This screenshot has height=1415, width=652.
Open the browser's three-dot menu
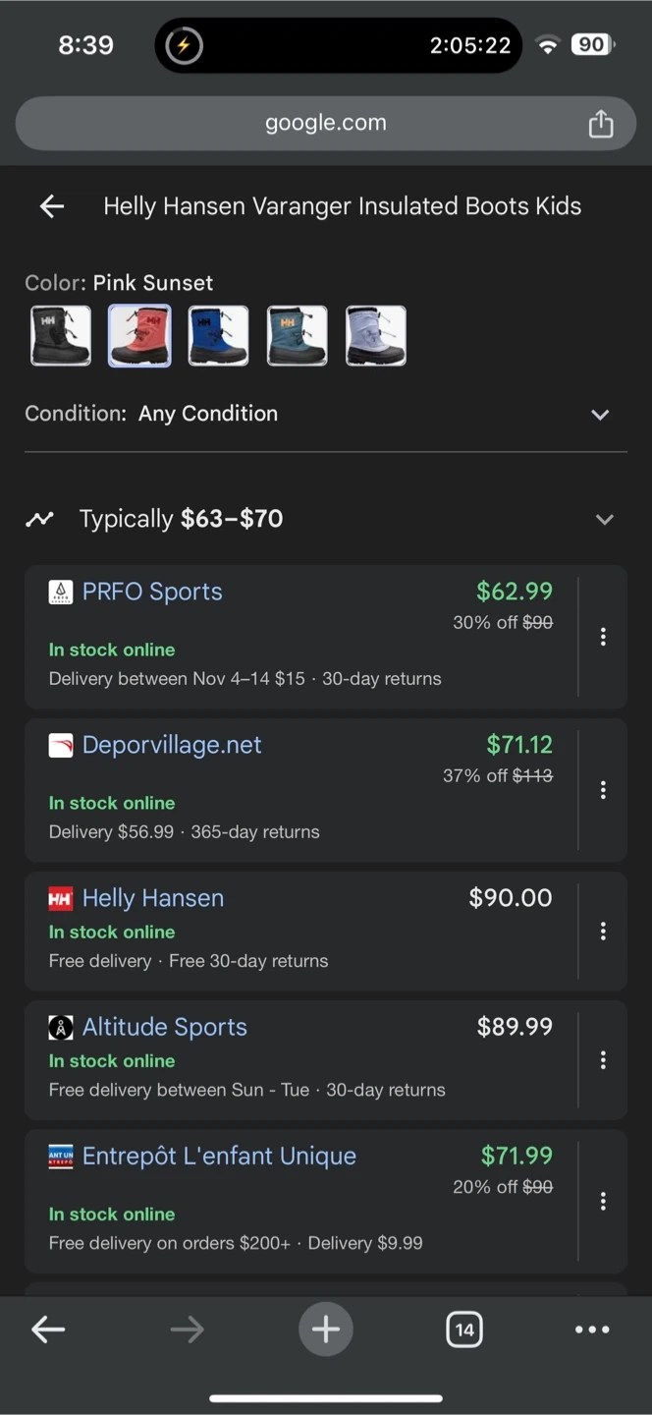pyautogui.click(x=591, y=1330)
